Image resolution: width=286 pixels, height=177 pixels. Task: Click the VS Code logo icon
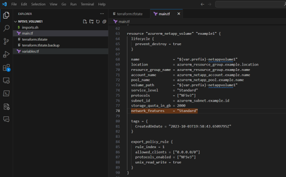(x=5, y=4)
